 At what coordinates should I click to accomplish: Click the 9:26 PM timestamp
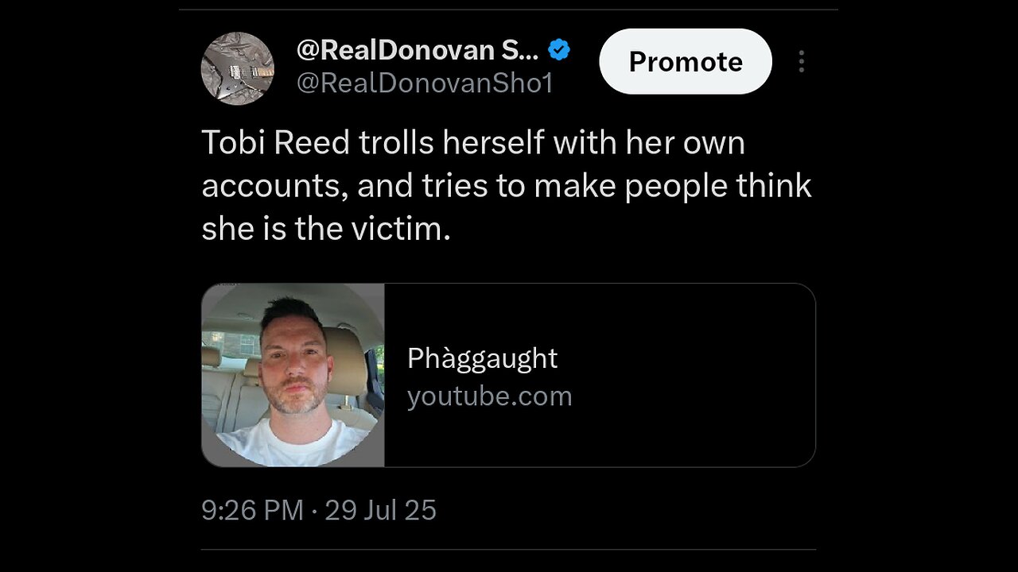click(252, 510)
